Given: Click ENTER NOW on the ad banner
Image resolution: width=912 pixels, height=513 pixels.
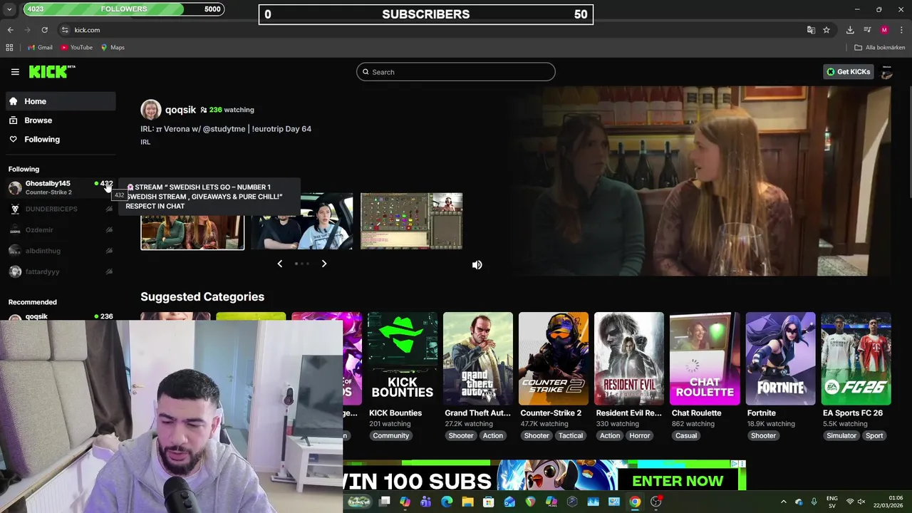Looking at the screenshot, I should click(x=678, y=481).
